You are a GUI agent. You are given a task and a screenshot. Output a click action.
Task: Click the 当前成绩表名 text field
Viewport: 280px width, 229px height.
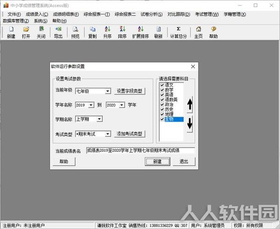pos(140,151)
